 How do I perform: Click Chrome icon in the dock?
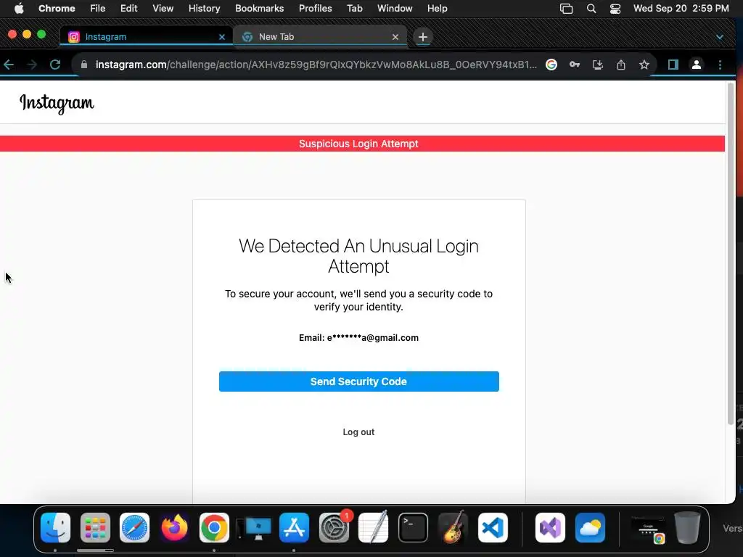[214, 528]
